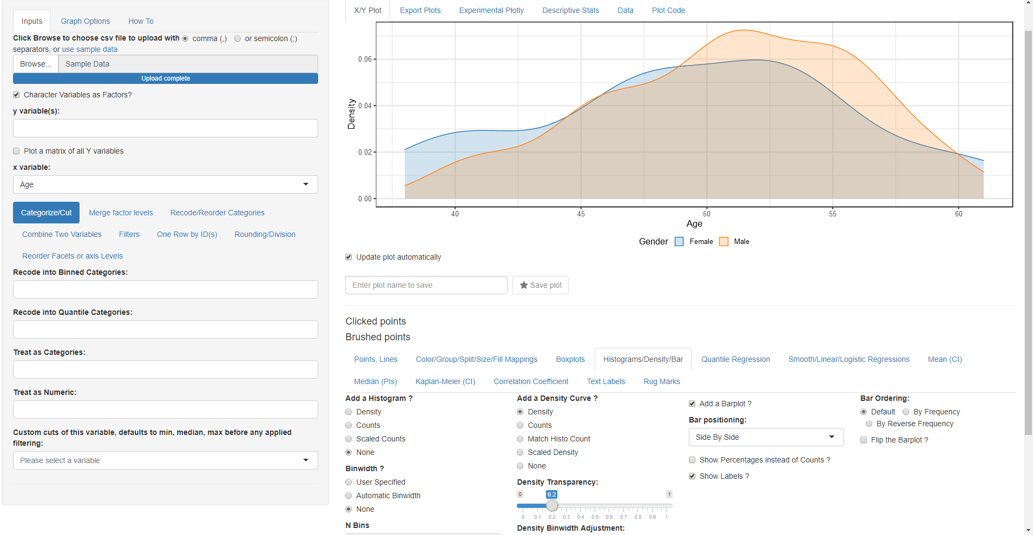1033x535 pixels.
Task: Check Flip the Barplot option
Action: pyautogui.click(x=864, y=440)
